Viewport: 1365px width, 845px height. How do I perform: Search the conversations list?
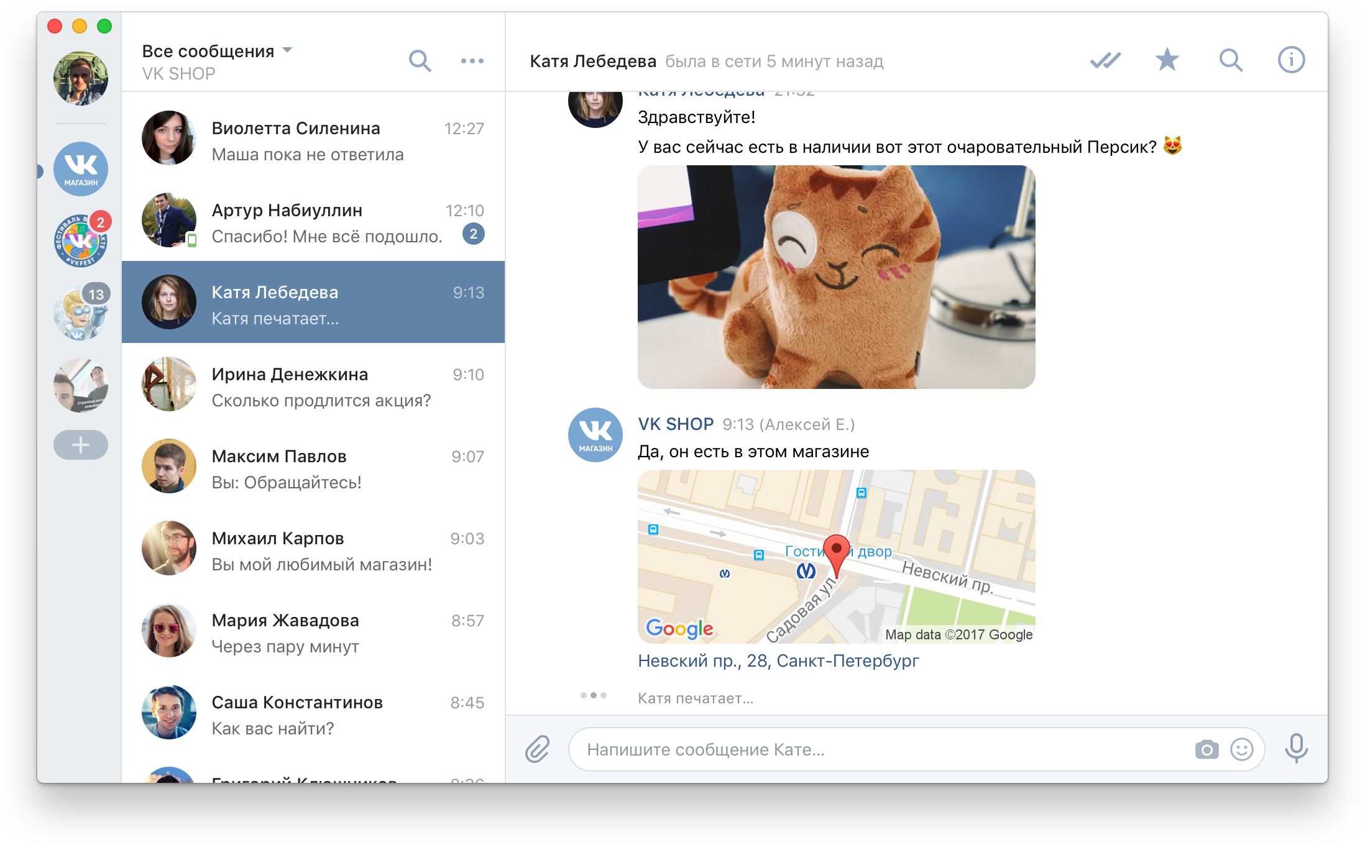[x=420, y=61]
